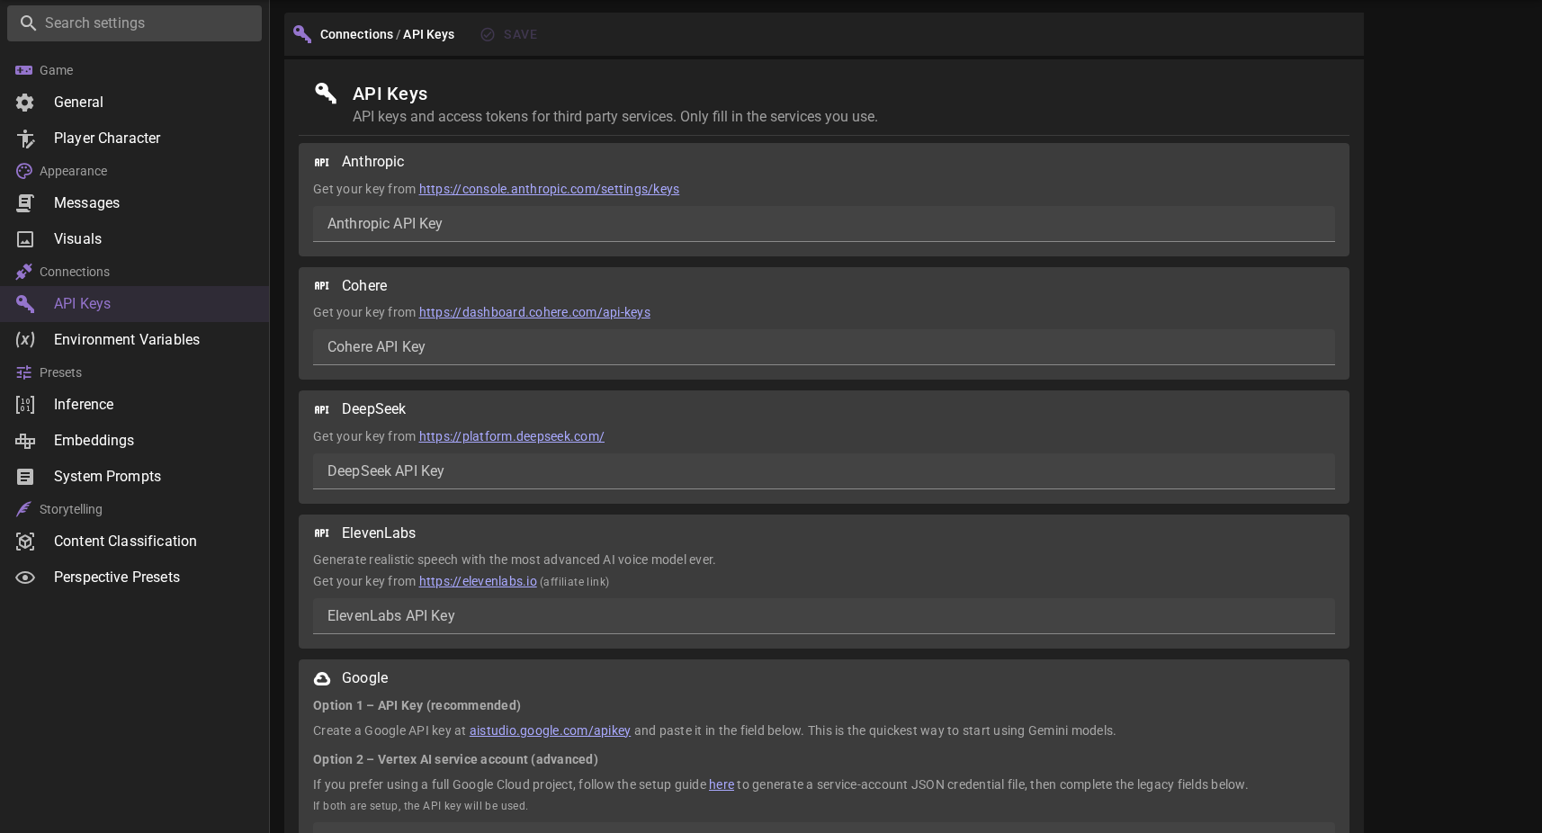Open Content Classification settings
The width and height of the screenshot is (1542, 833).
(135, 542)
